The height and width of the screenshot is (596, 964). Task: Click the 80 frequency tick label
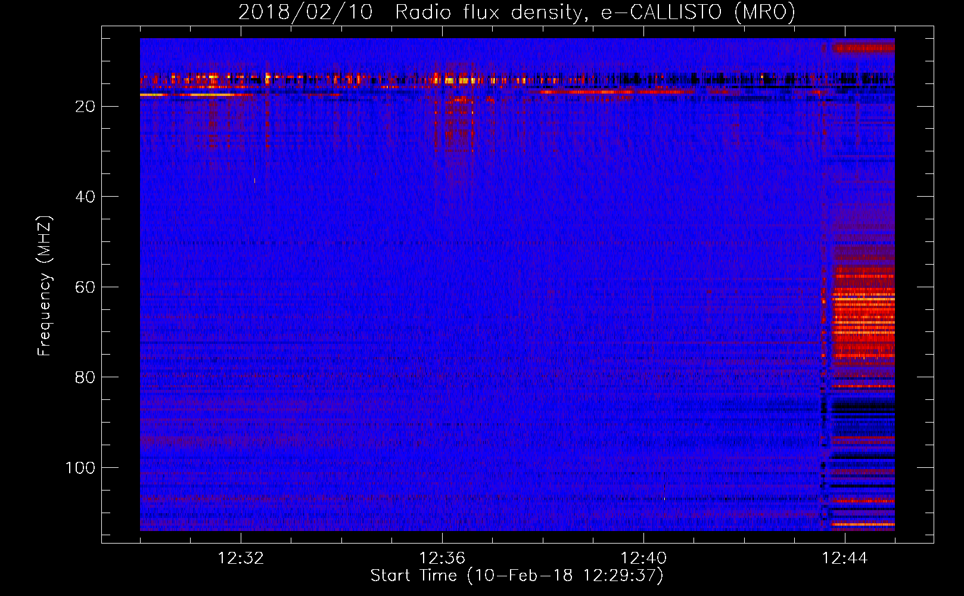[86, 377]
